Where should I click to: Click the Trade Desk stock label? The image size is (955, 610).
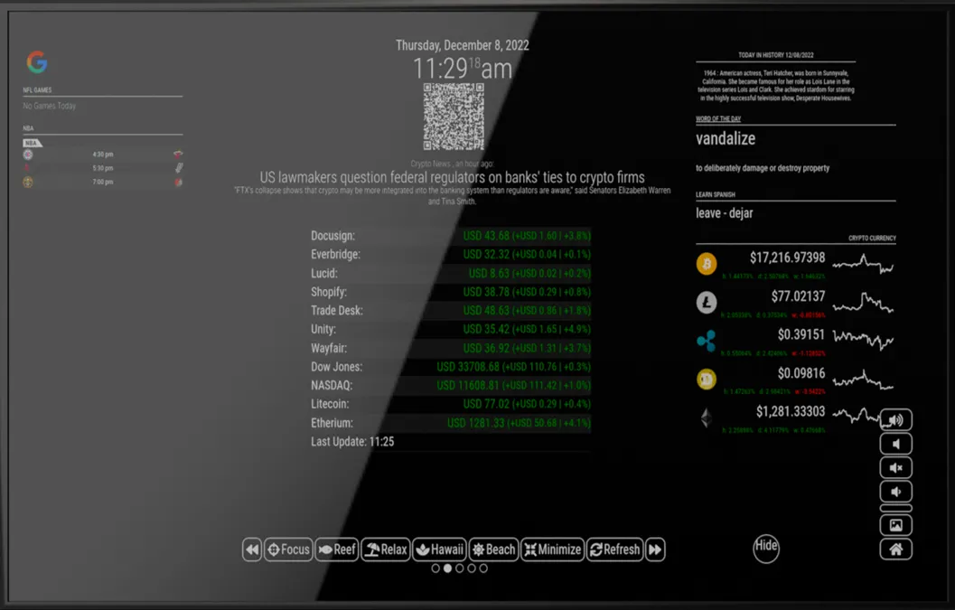point(337,311)
